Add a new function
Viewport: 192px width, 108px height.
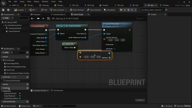coord(27,77)
